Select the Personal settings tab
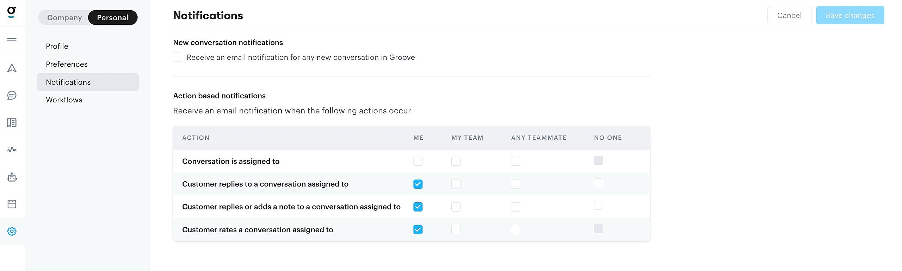This screenshot has height=271, width=902. [x=112, y=18]
